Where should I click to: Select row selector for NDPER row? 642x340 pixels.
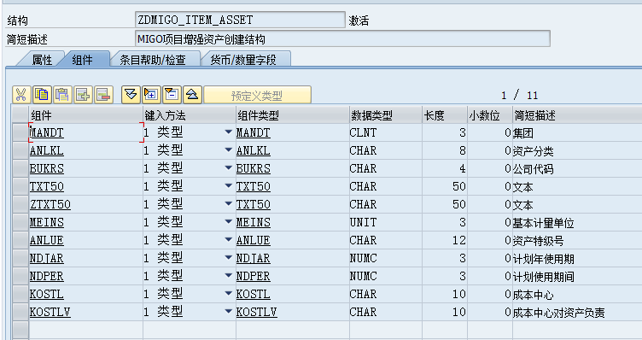coord(20,276)
